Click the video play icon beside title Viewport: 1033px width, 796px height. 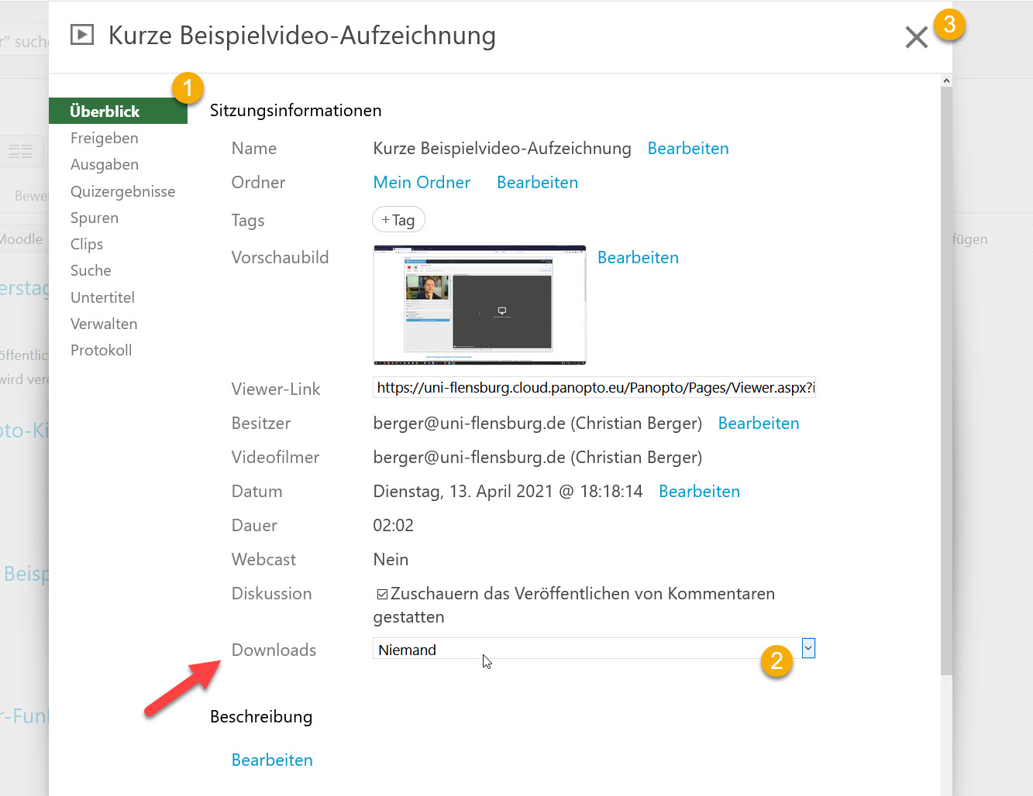[x=82, y=35]
